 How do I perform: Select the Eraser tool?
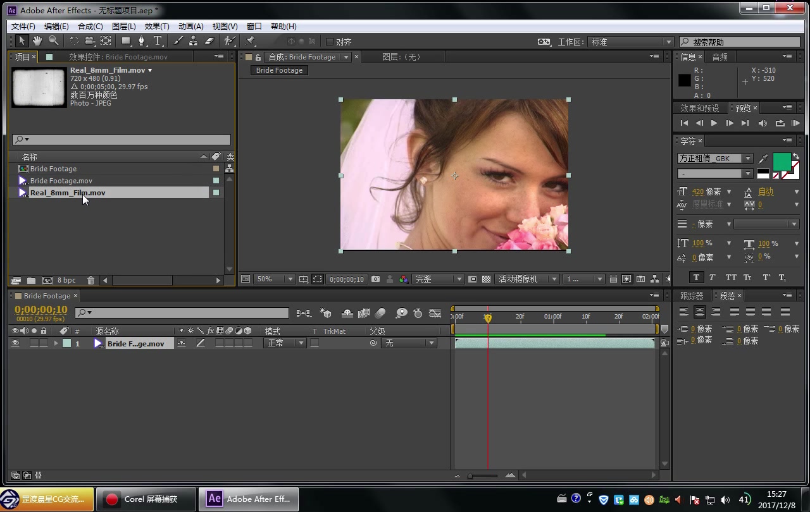(210, 41)
